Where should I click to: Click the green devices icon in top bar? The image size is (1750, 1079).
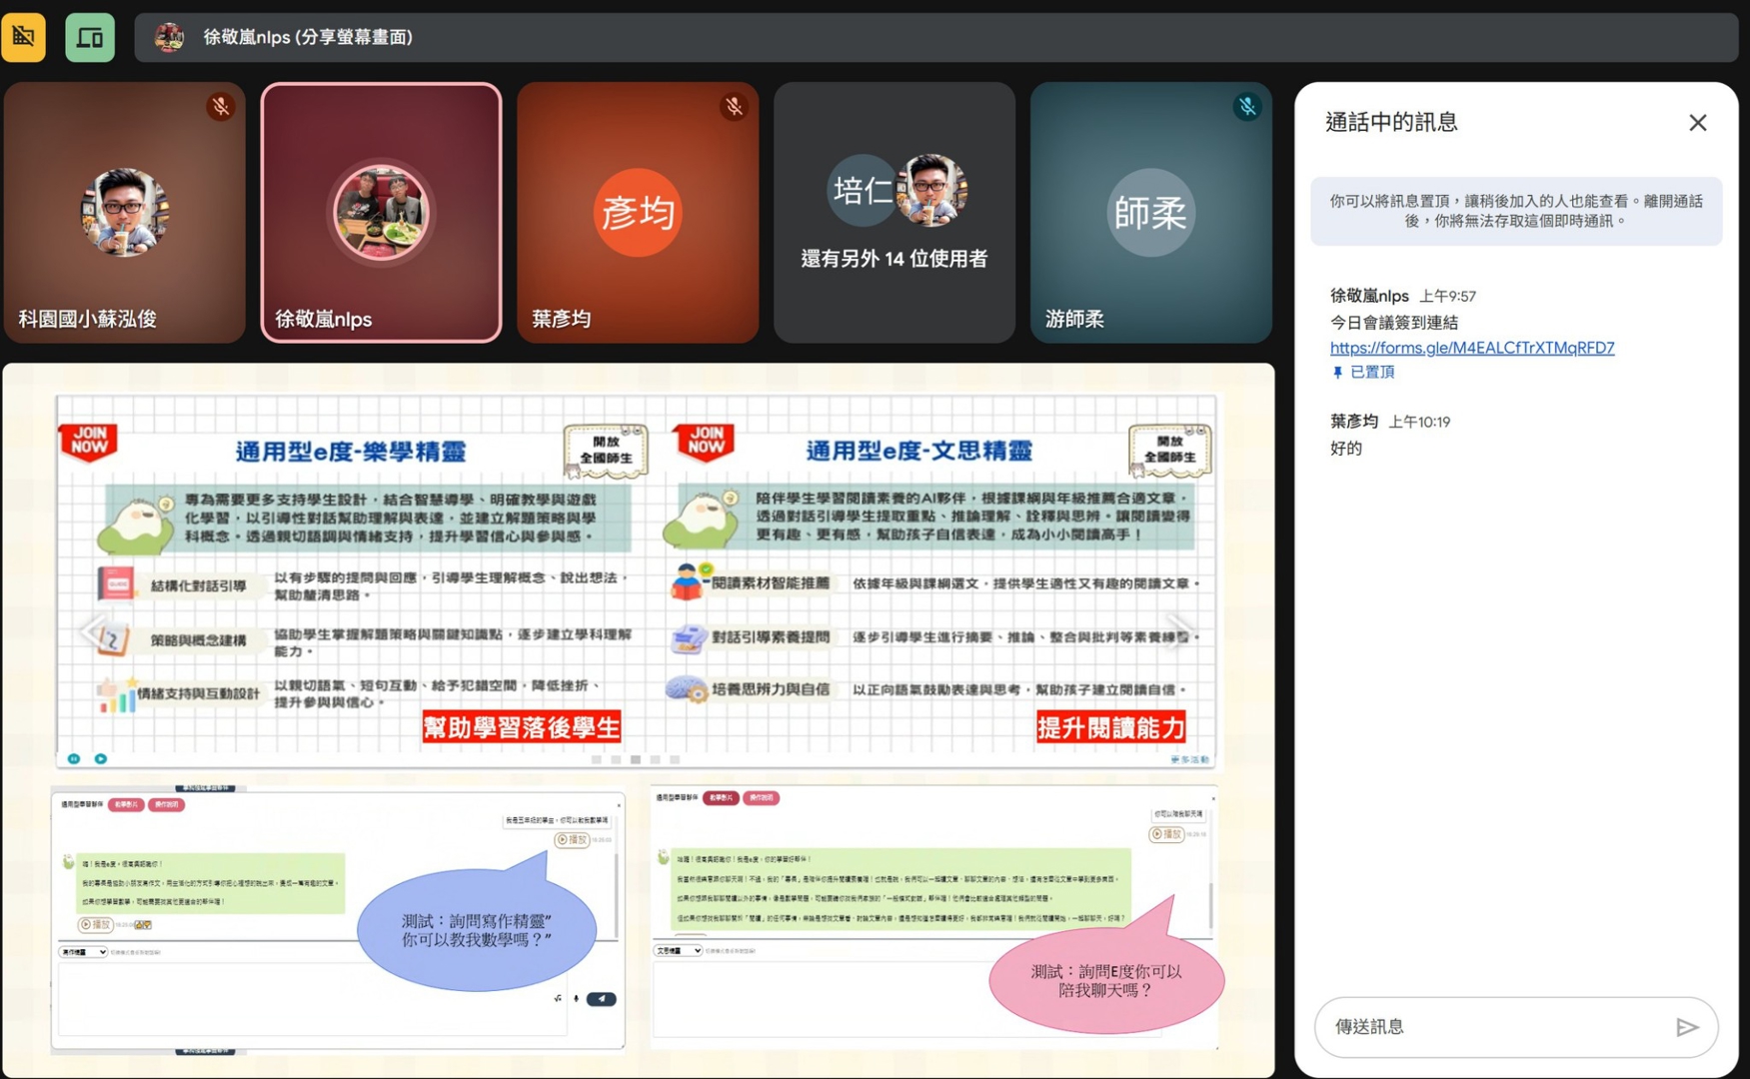pos(90,38)
